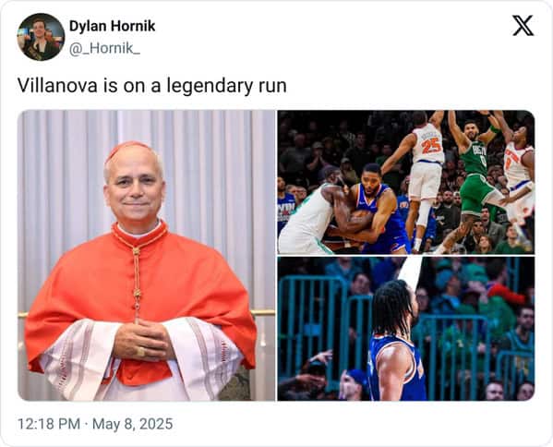Click the May 8, 2025 date
553x447 pixels.
(133, 424)
